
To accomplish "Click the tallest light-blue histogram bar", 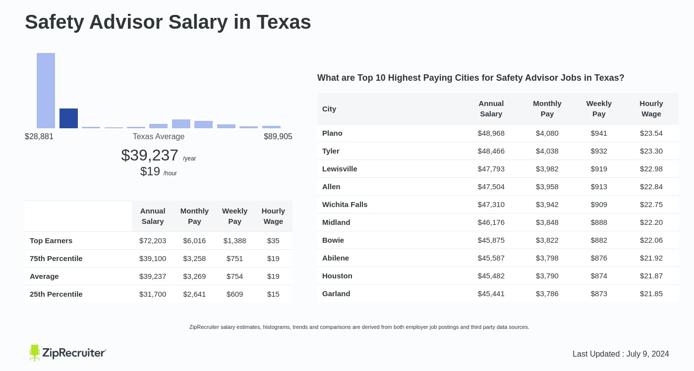I will [46, 91].
